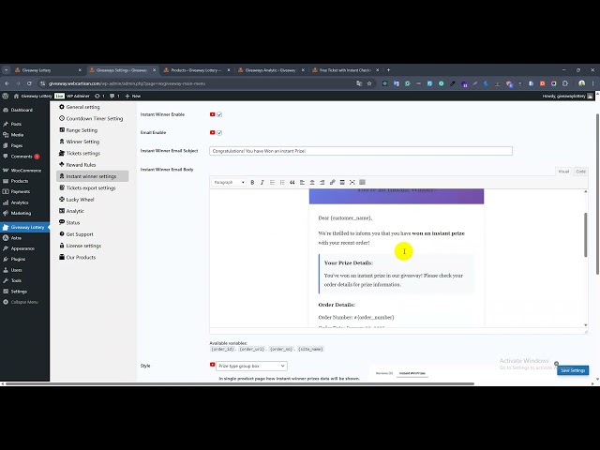Open Range Setting in plugin menu
Screen dimensions: 600x450
pos(79,130)
